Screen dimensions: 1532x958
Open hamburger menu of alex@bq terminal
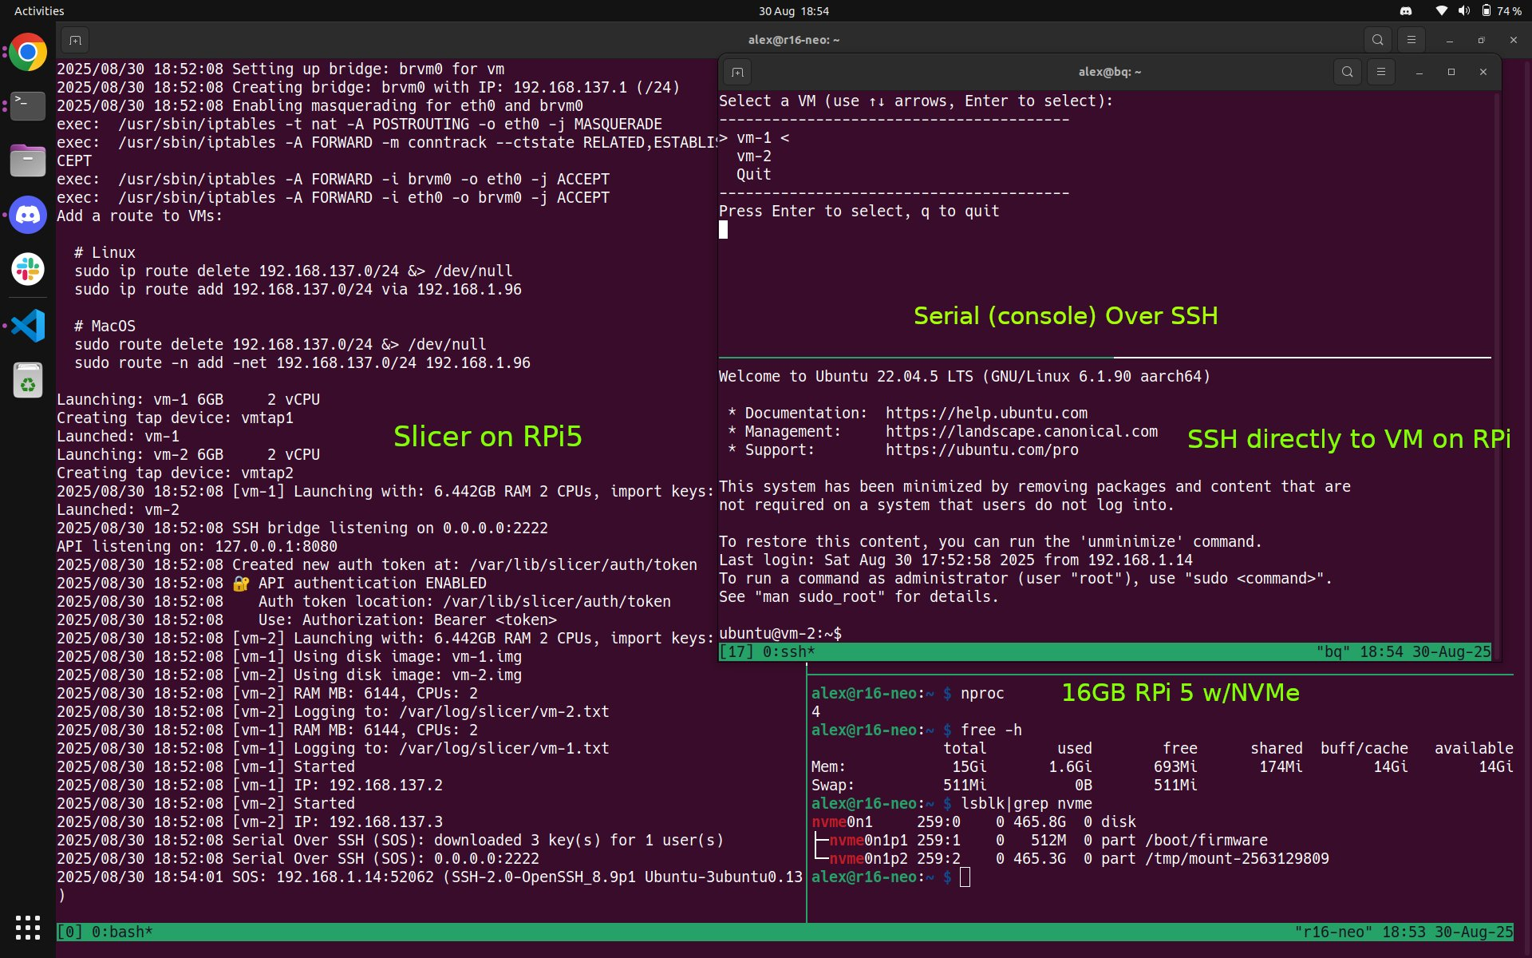click(1380, 72)
